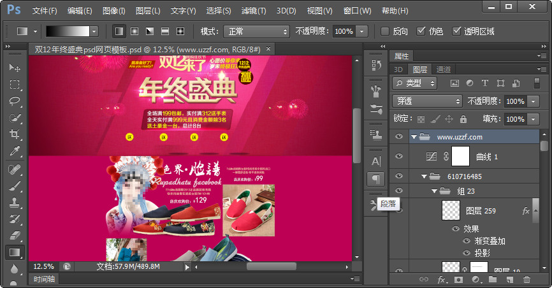Open the gradient picker dropdown arrow

94,31
